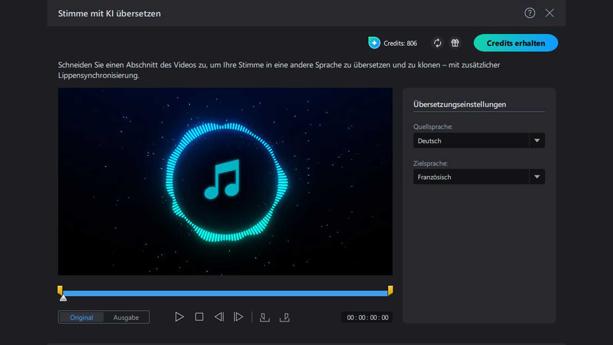The image size is (613, 345).
Task: Open the Deutsch source language box
Action: pyautogui.click(x=471, y=141)
